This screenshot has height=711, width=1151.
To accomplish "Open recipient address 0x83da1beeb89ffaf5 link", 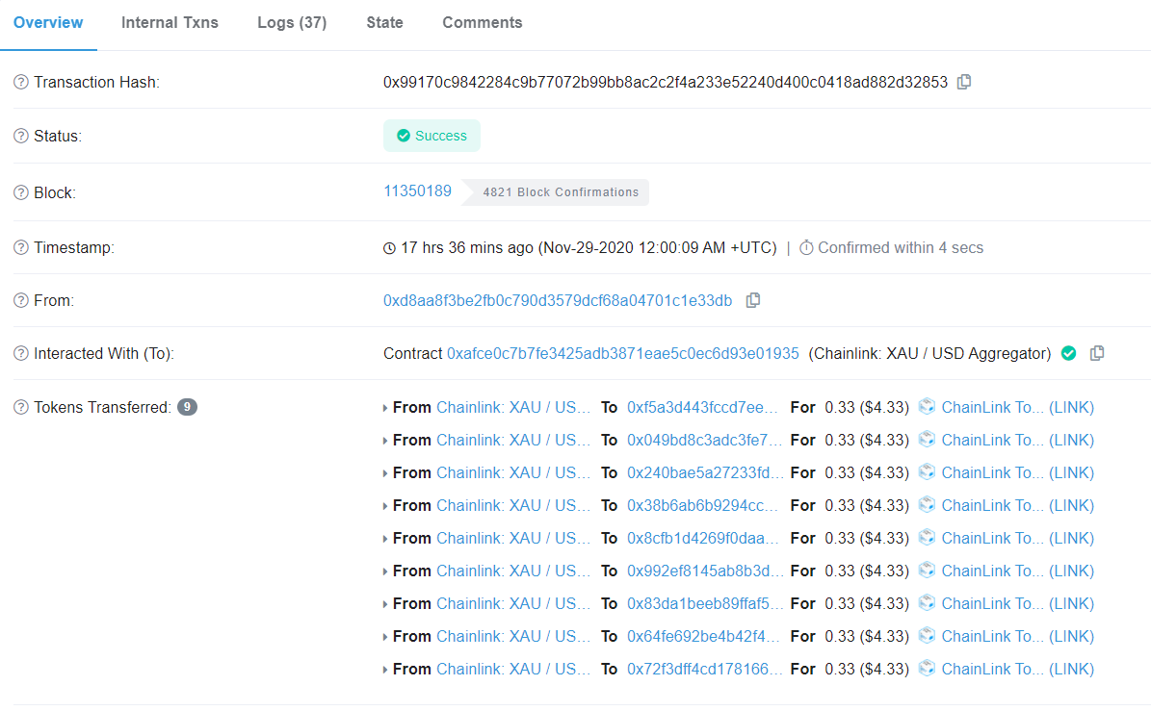I will [705, 604].
